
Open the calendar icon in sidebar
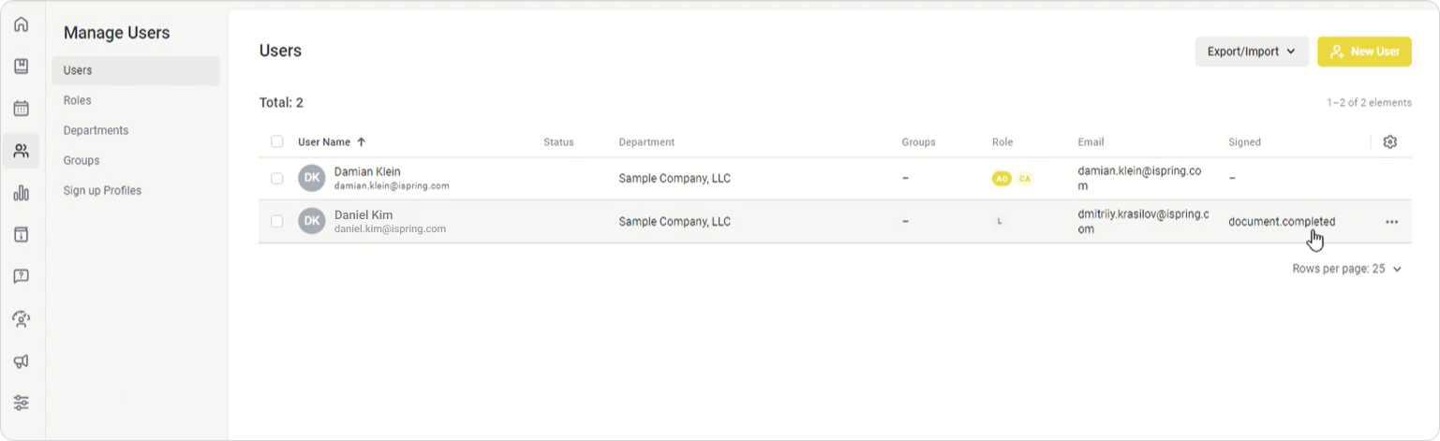21,109
